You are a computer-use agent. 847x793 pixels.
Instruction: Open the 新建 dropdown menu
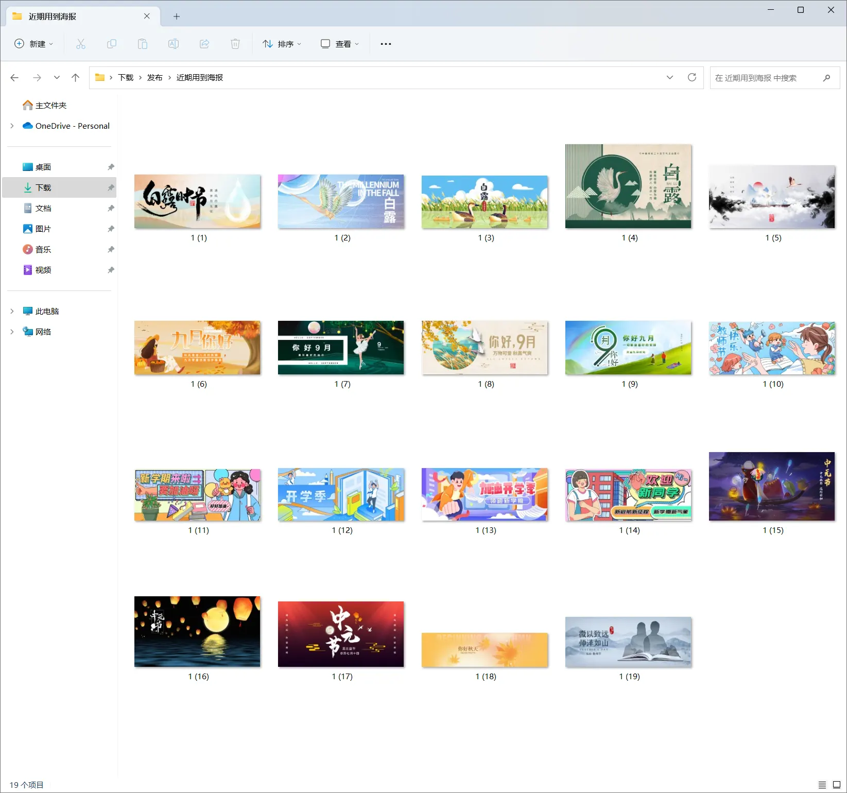click(33, 44)
